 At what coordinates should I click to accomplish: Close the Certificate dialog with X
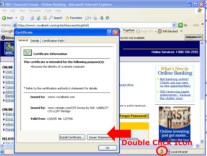116,32
